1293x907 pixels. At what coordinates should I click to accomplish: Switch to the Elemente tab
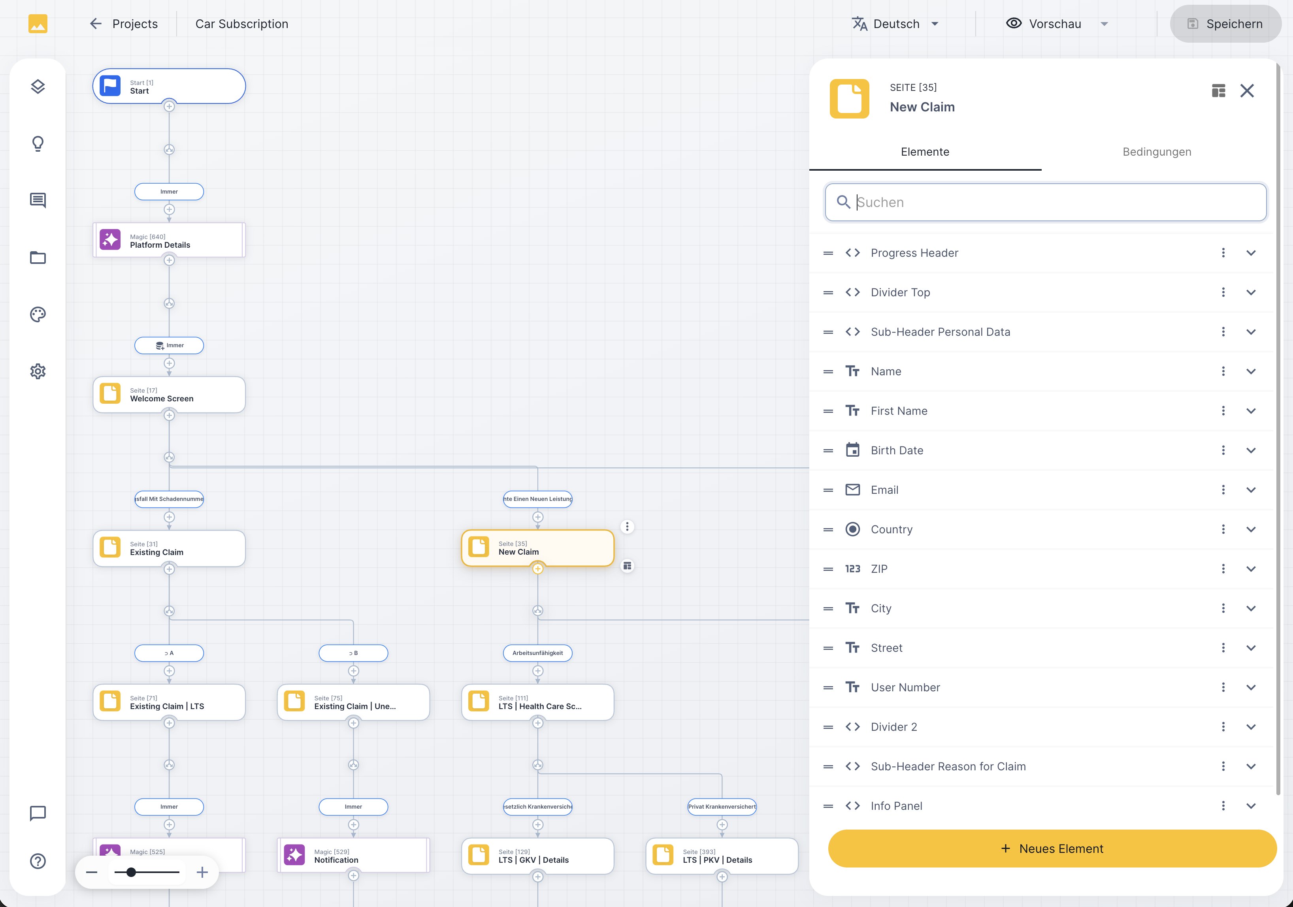click(925, 152)
